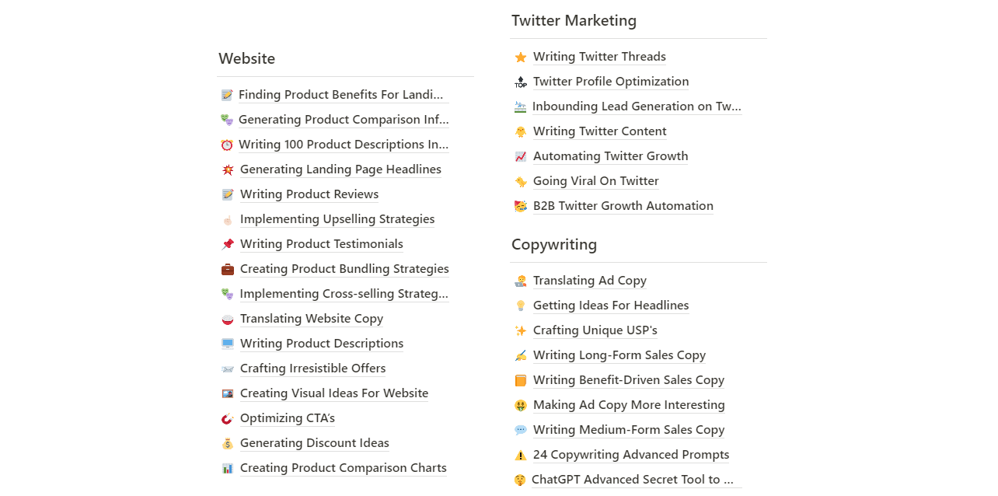Click the money bag icon beside Generating Discount Ideas
This screenshot has width=998, height=496.
tap(228, 443)
